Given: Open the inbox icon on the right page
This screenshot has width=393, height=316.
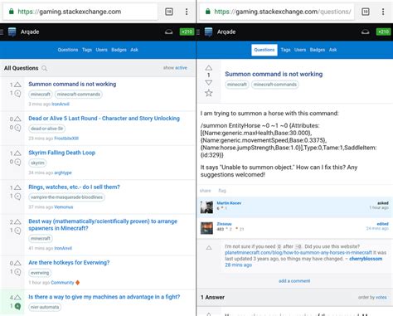Looking at the screenshot, I should click(365, 32).
